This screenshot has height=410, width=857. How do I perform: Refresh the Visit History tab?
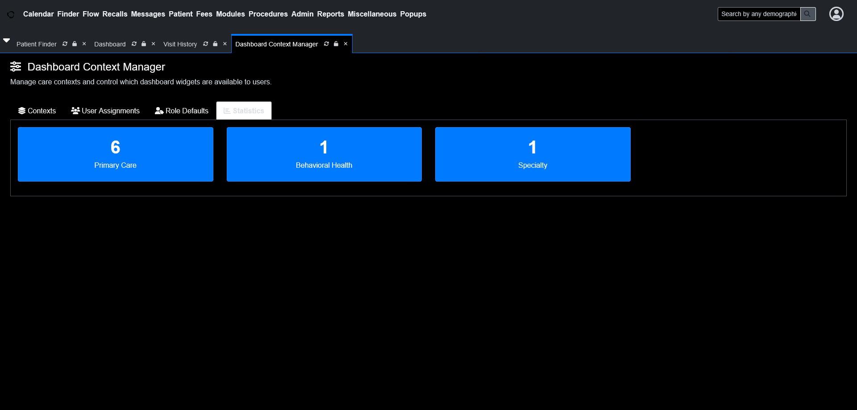point(206,44)
